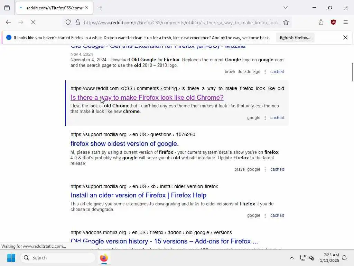Go back one page
Image resolution: width=354 pixels, height=266 pixels.
click(8, 22)
